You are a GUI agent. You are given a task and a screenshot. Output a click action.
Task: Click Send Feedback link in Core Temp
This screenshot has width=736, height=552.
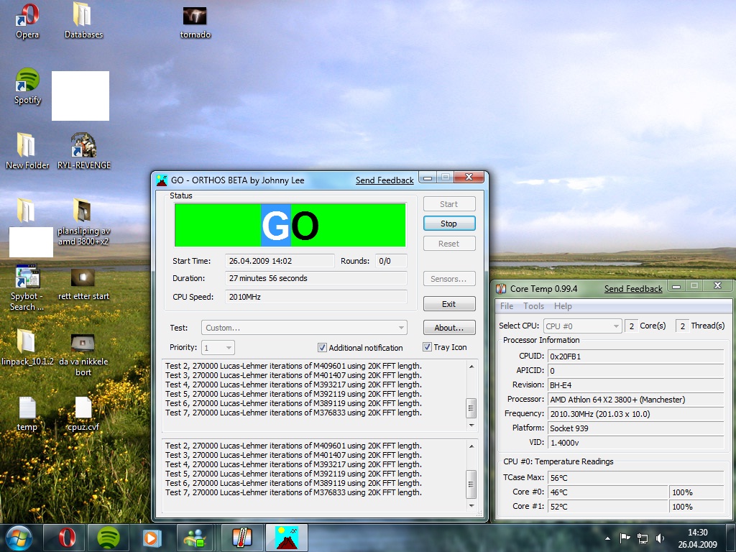(x=633, y=289)
